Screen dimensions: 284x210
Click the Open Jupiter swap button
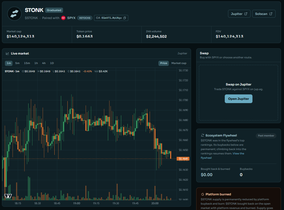point(238,99)
